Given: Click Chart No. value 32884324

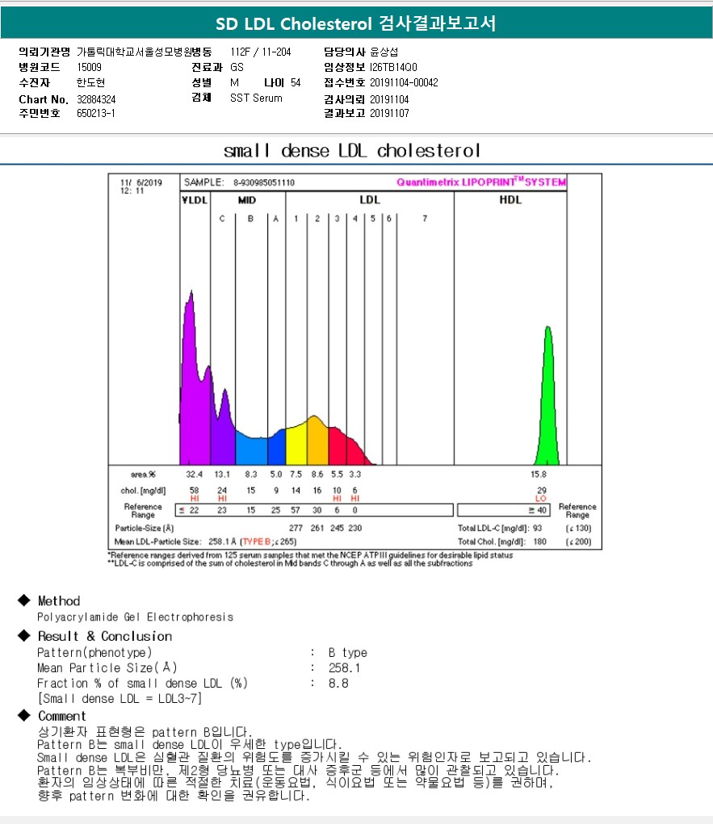Looking at the screenshot, I should coord(96,99).
